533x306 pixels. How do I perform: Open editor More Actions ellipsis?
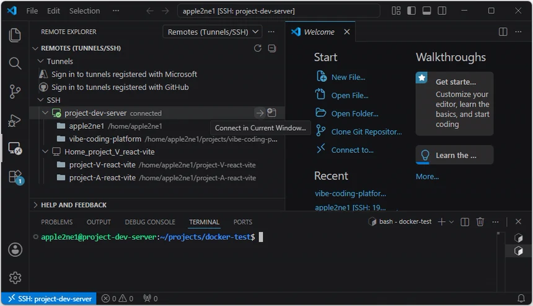tap(518, 32)
